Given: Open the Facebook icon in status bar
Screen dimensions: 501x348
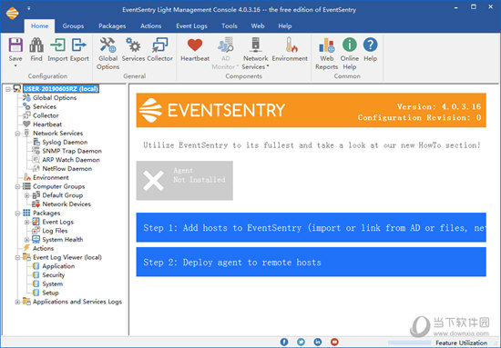Looking at the screenshot, I should 284,342.
